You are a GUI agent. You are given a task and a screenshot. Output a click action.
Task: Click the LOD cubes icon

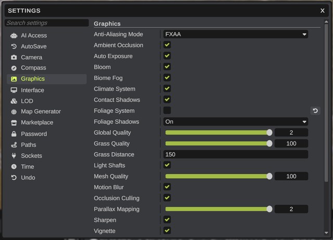coord(14,101)
